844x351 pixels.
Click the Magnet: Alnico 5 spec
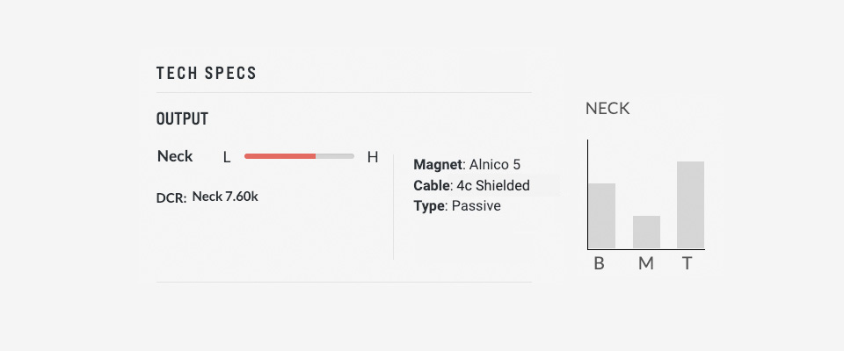click(x=467, y=164)
